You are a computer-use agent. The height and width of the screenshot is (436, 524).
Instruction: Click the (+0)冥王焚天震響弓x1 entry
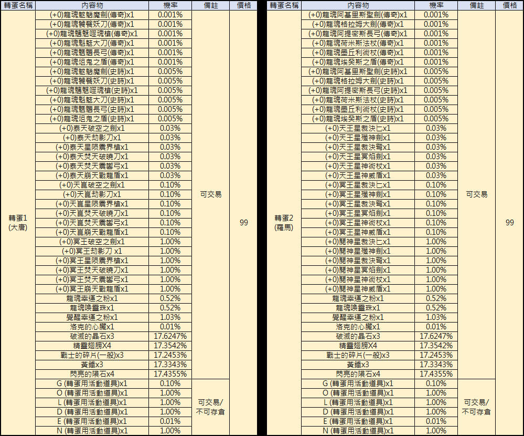click(x=92, y=279)
